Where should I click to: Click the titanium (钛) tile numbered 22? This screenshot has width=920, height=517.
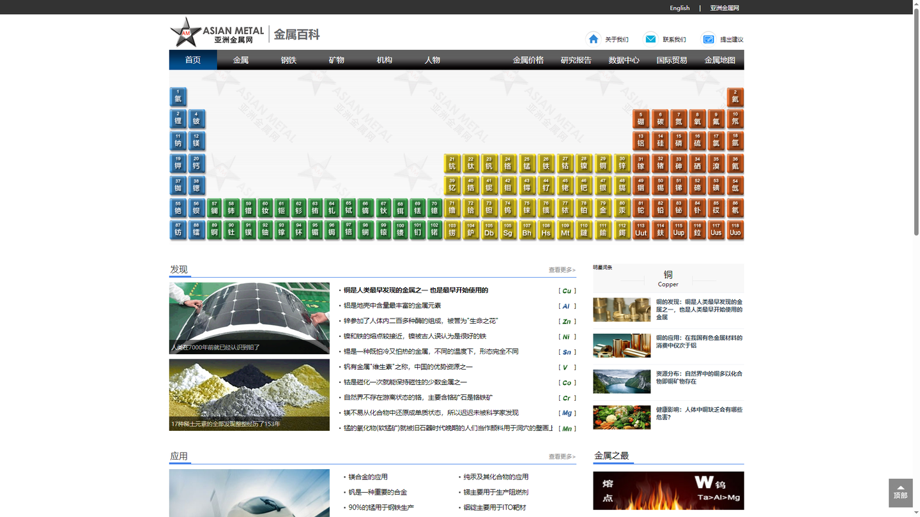click(x=471, y=163)
